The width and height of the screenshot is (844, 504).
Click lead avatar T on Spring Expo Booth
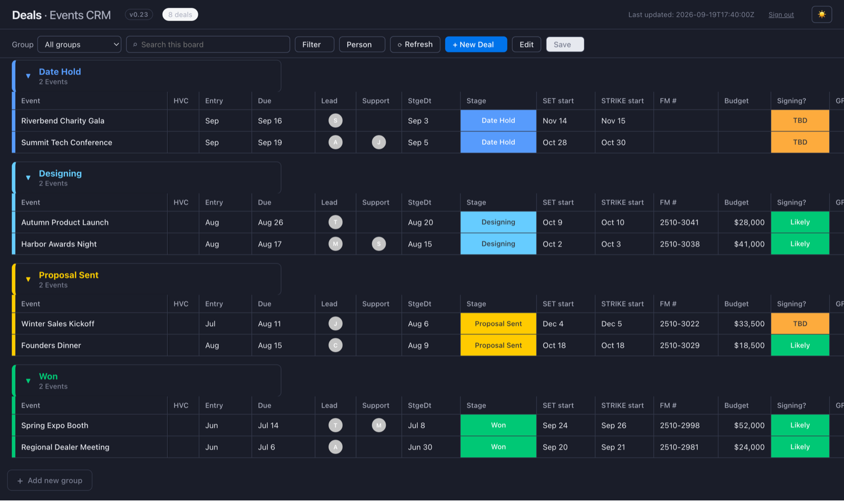point(335,425)
